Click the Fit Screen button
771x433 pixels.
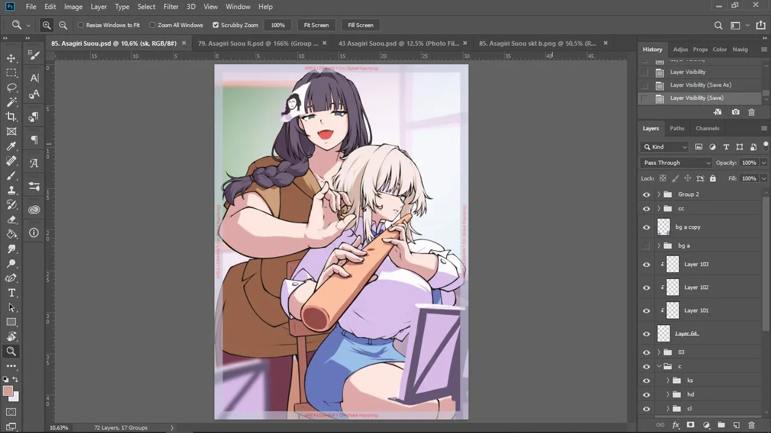click(316, 25)
